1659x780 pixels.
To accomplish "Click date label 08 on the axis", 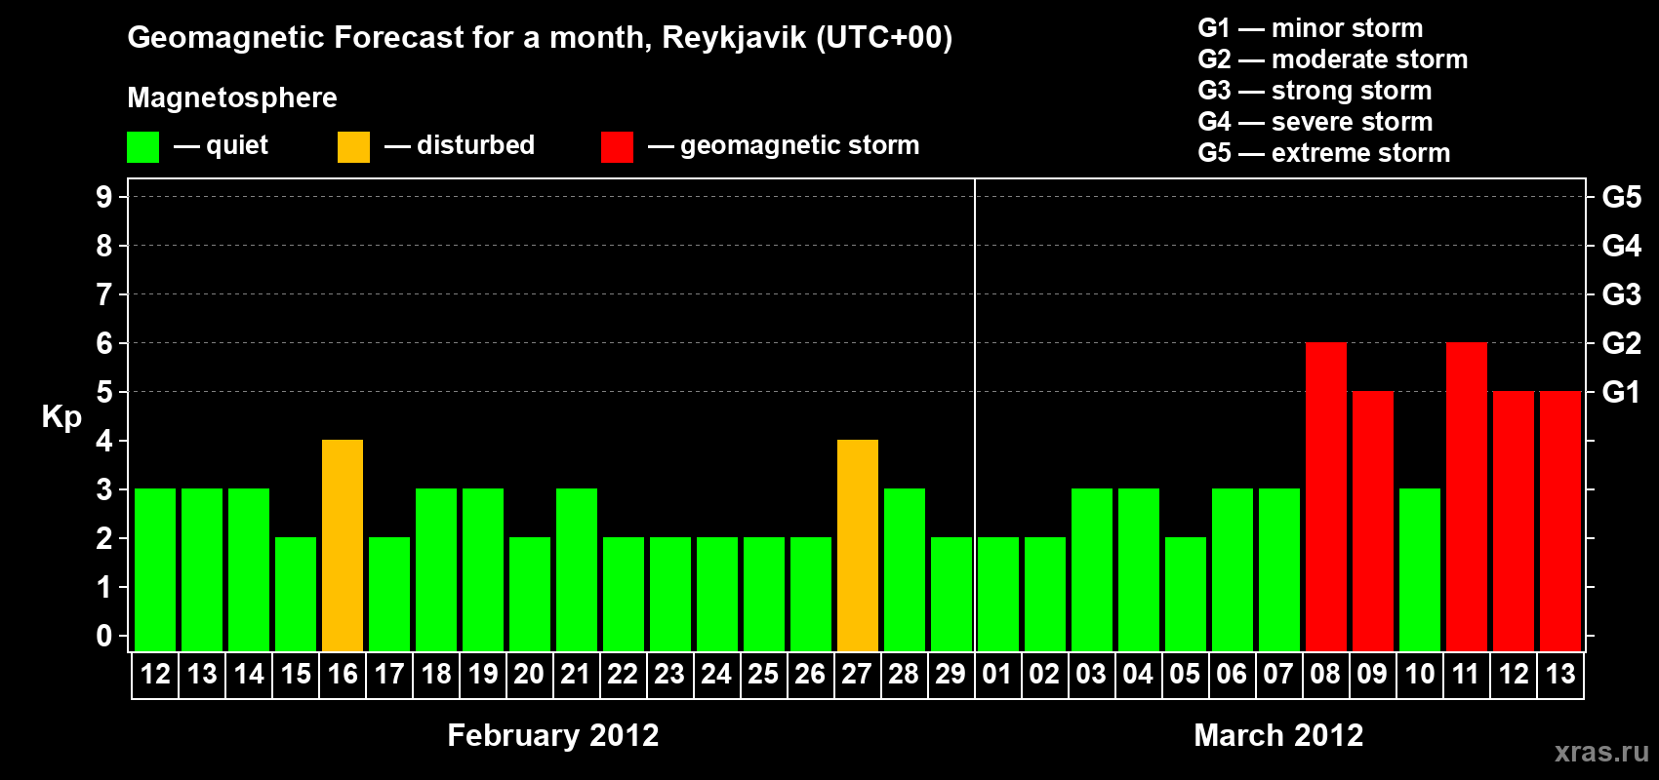I will tap(1325, 675).
